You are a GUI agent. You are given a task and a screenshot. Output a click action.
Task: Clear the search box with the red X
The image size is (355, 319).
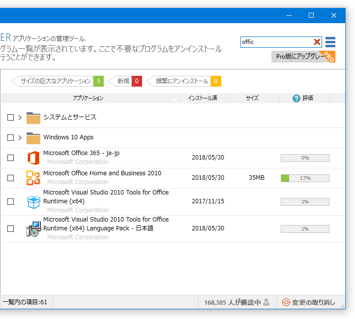click(317, 42)
